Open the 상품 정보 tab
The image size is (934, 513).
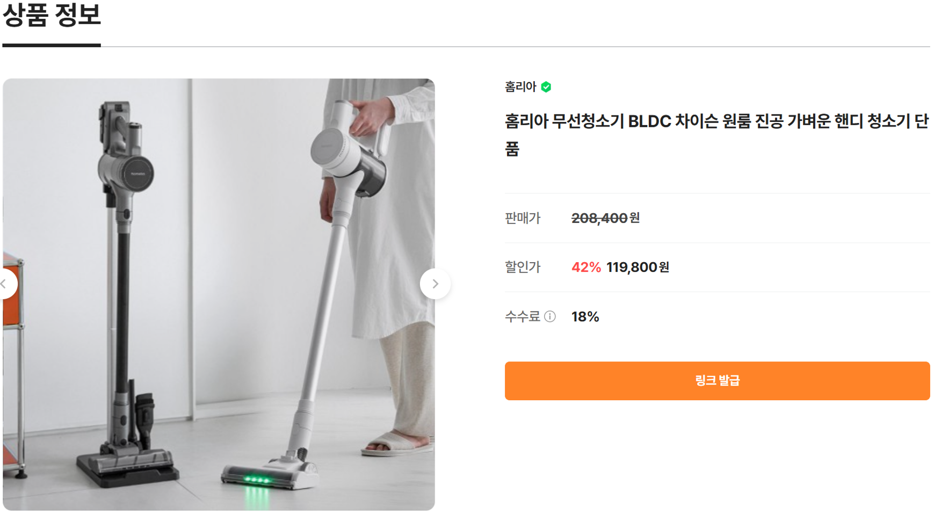[52, 16]
